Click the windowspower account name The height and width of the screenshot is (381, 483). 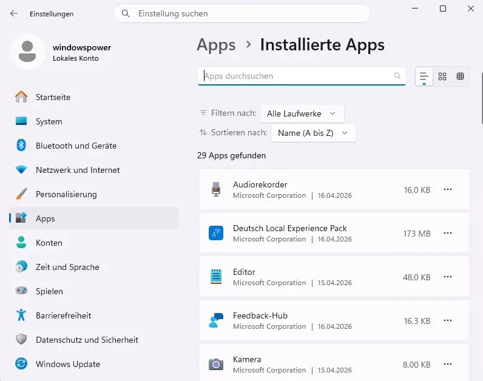[x=82, y=47]
